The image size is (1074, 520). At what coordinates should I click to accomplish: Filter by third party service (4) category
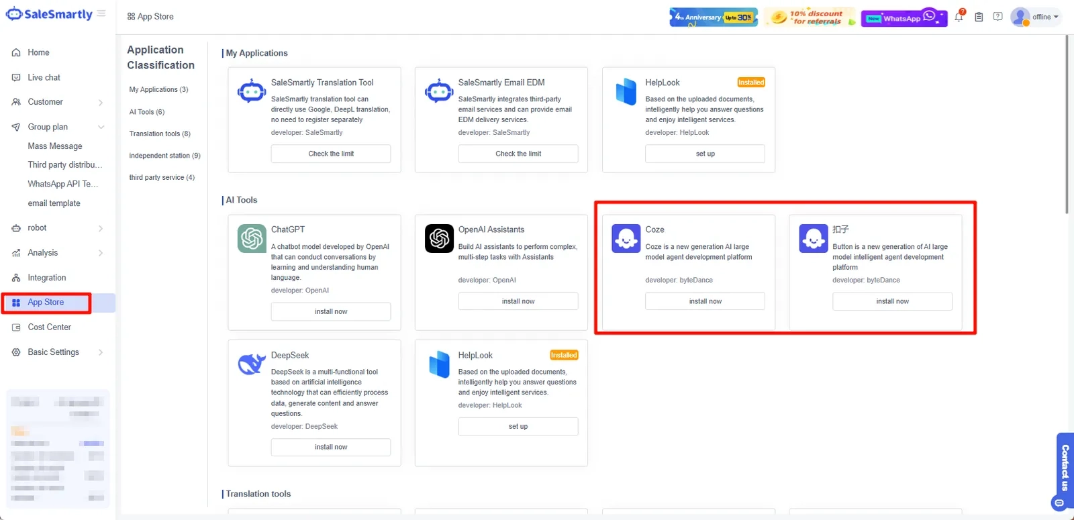pyautogui.click(x=162, y=178)
